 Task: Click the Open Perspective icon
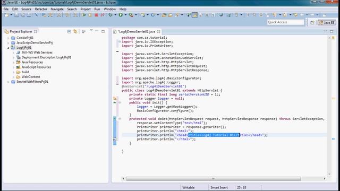(312, 22)
